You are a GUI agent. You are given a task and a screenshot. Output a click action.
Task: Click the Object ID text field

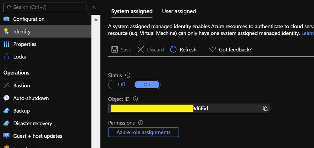[189, 108]
